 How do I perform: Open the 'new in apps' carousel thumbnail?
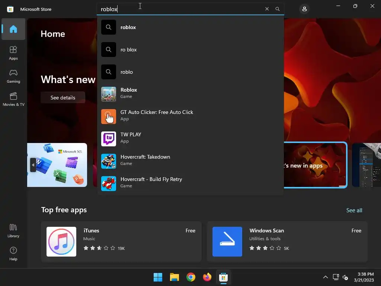(x=315, y=165)
